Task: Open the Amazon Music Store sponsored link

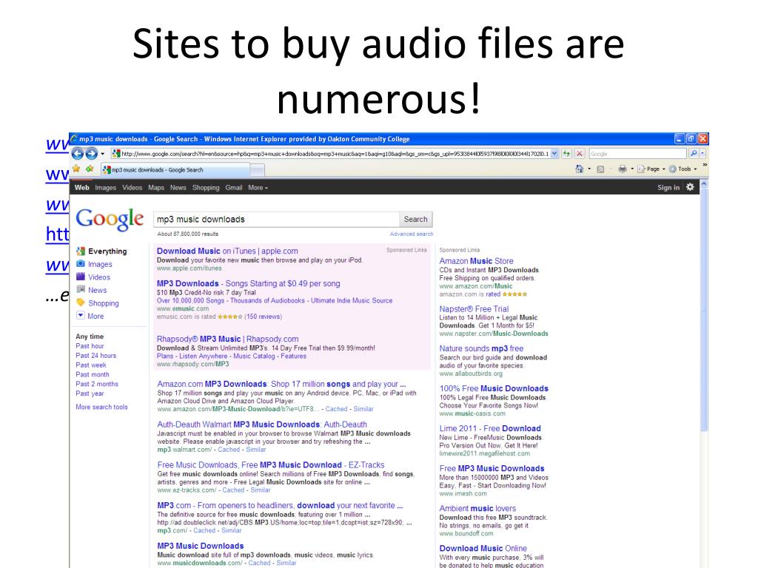Action: coord(476,261)
